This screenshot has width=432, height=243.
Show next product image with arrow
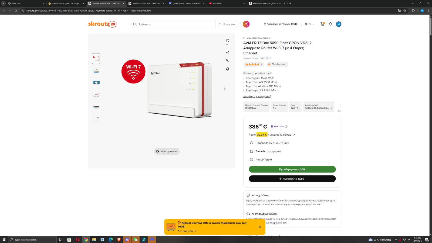225,89
